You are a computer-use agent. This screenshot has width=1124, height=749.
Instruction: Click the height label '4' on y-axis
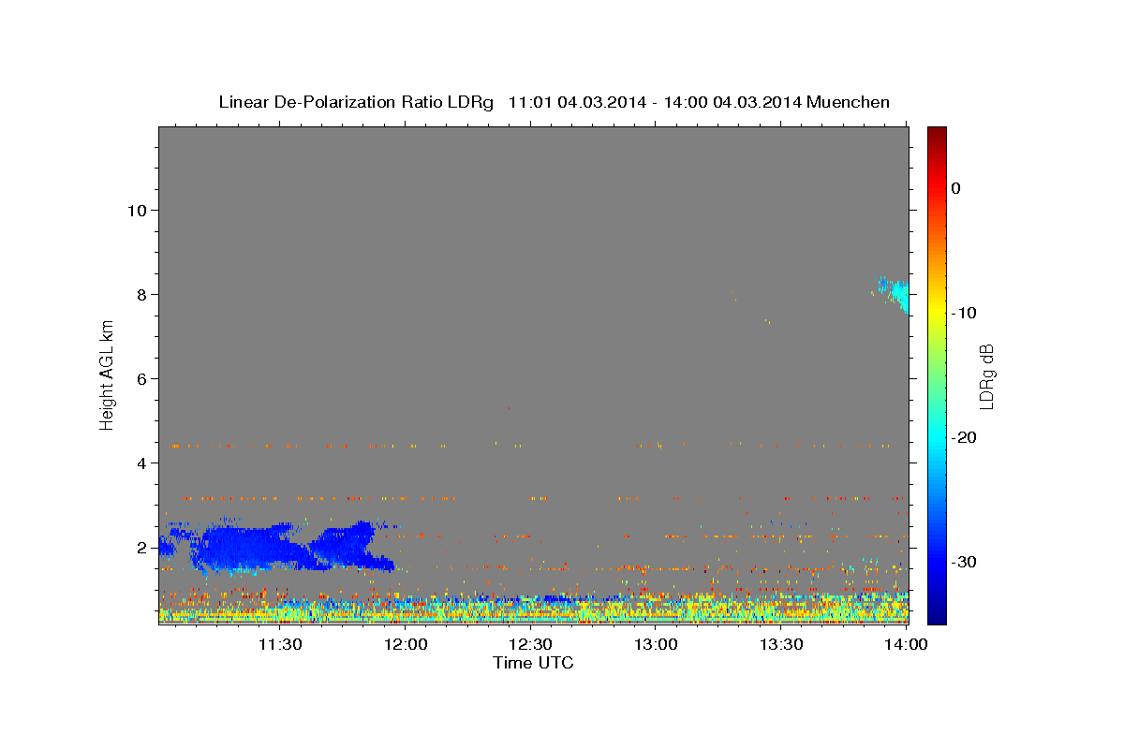pos(143,463)
